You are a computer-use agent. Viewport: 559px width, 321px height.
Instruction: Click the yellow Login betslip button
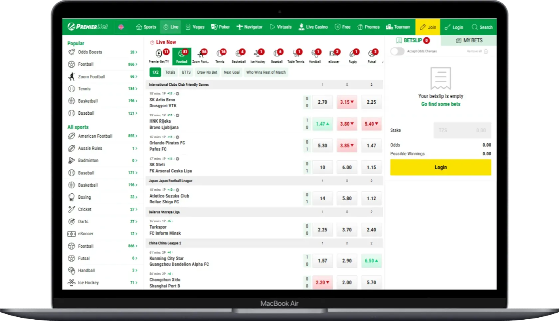[441, 167]
